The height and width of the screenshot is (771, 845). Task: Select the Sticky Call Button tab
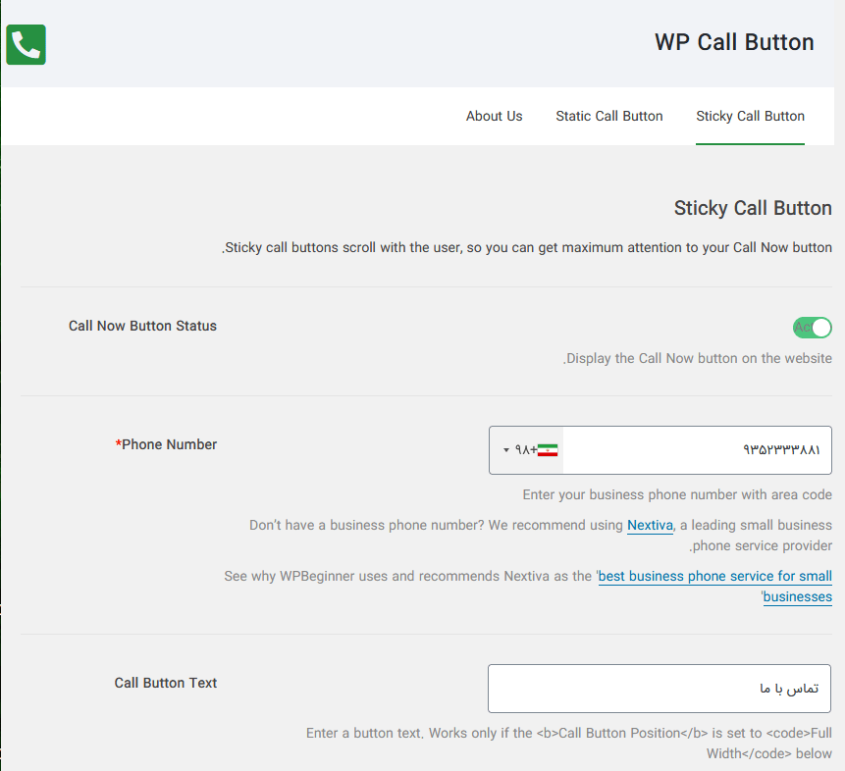click(750, 116)
